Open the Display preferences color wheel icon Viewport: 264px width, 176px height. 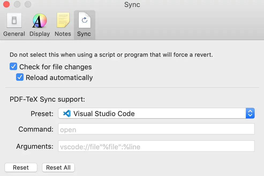pos(40,21)
